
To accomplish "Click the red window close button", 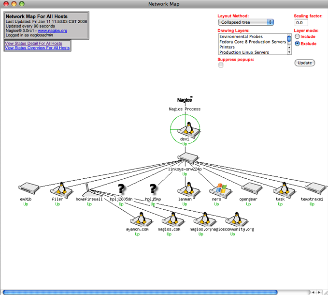I will click(6, 4).
